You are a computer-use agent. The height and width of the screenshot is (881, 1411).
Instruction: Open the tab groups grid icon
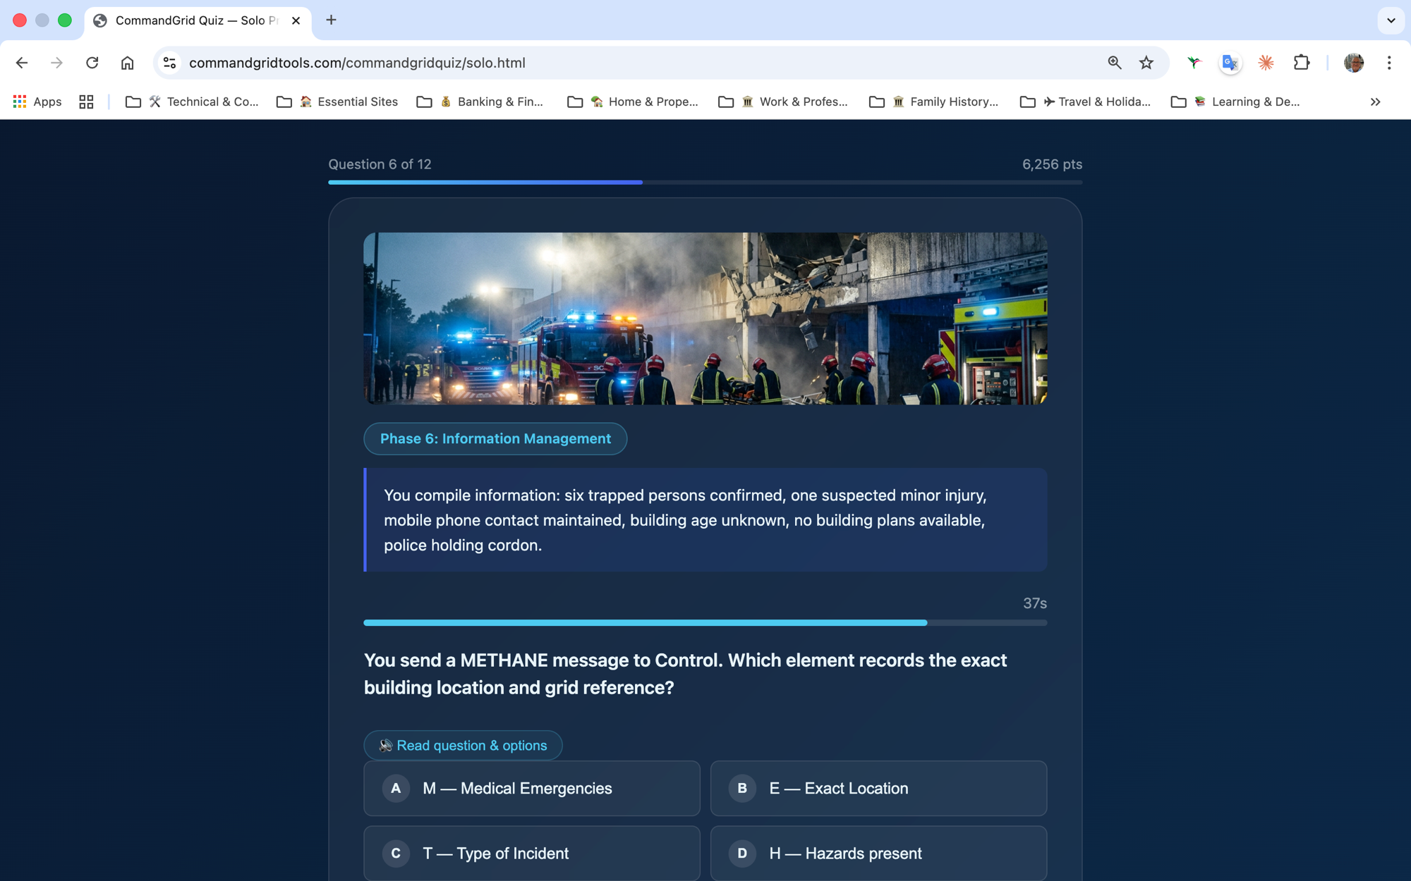pyautogui.click(x=86, y=101)
